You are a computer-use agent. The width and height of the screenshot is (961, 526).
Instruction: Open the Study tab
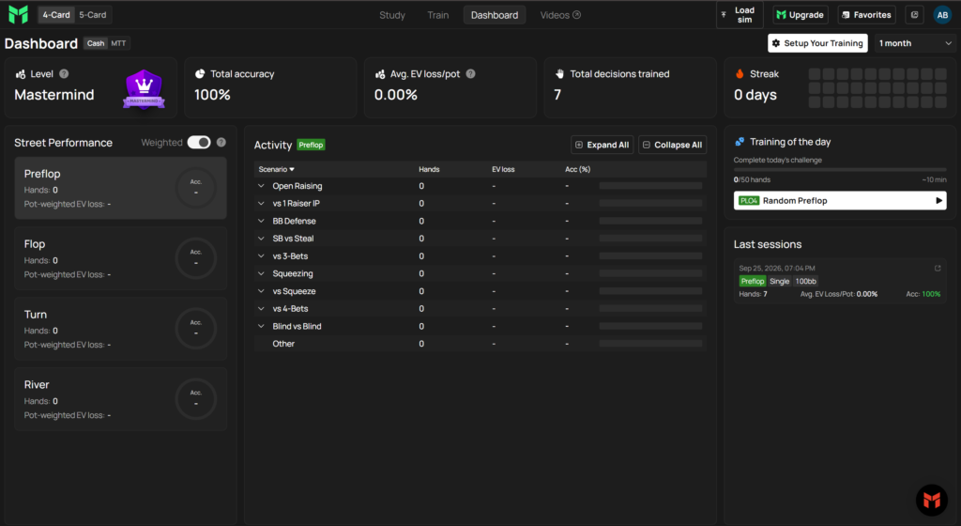click(392, 15)
